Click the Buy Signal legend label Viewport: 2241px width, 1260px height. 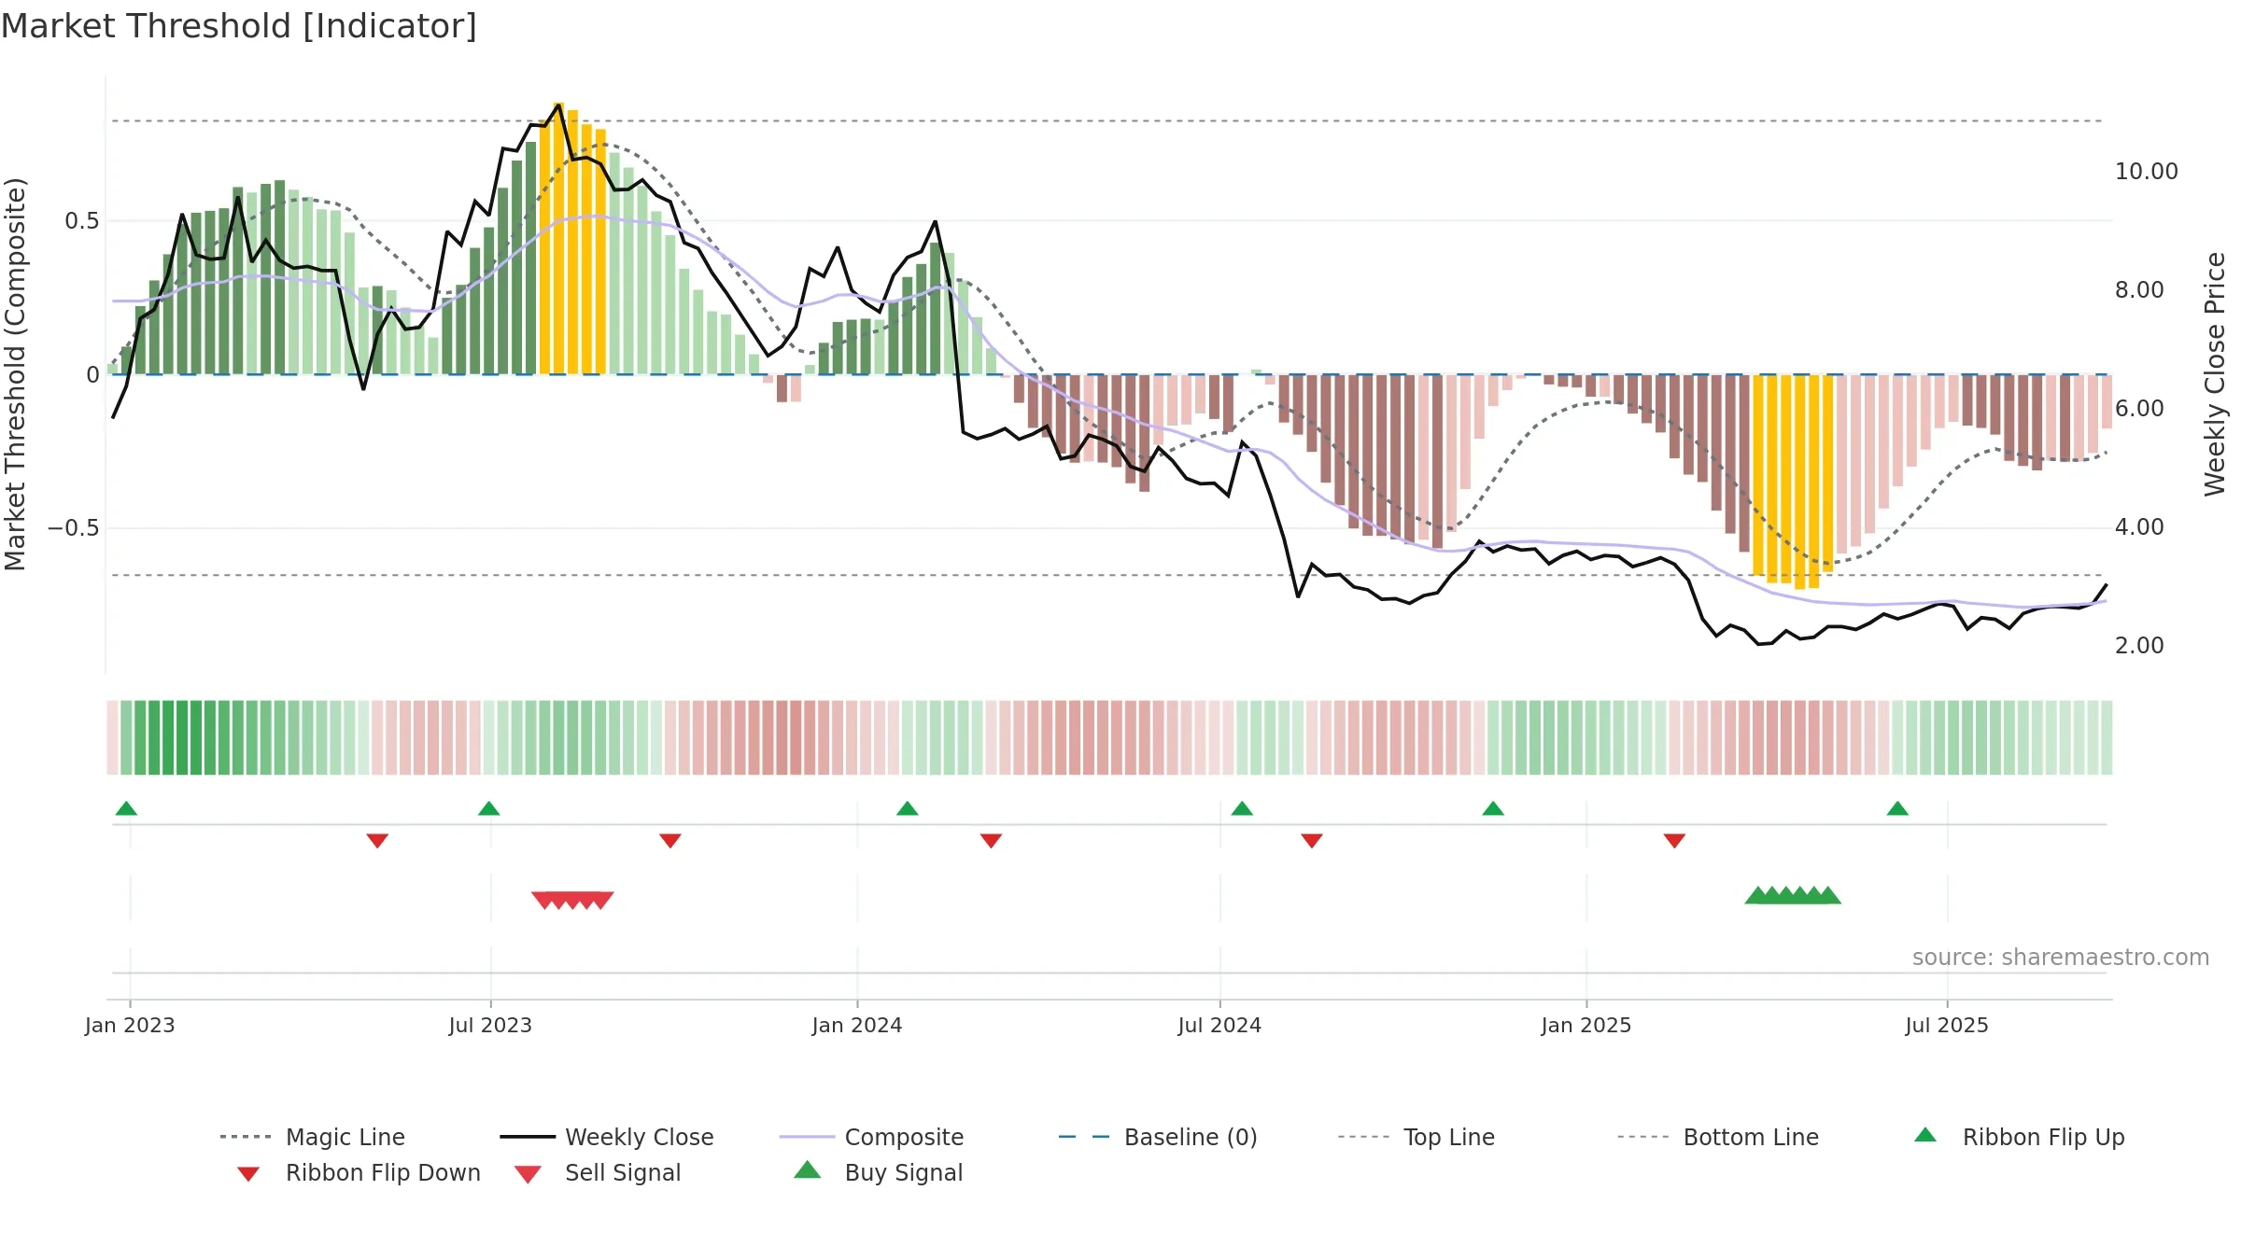click(904, 1172)
